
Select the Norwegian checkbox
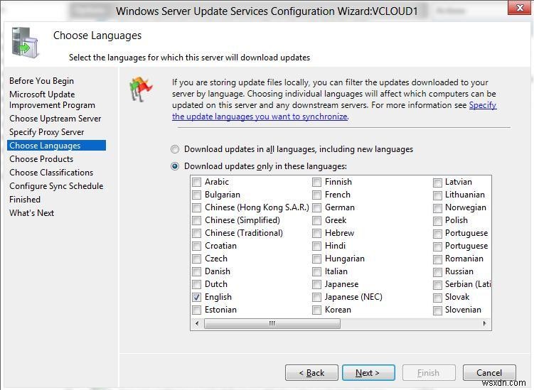437,208
